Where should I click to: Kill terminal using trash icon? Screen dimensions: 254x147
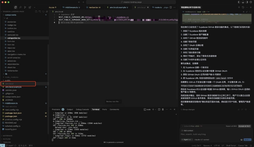(x=163, y=109)
